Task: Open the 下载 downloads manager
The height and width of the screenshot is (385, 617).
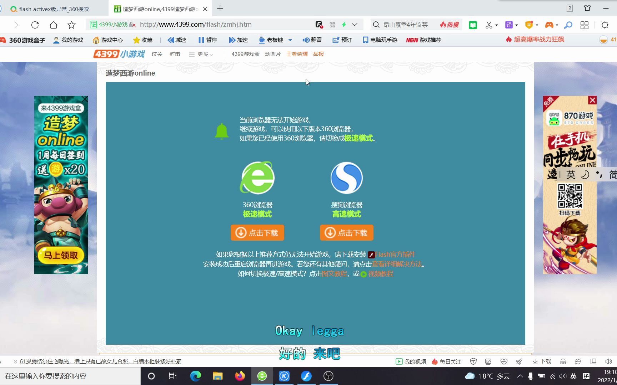Action: click(x=542, y=361)
